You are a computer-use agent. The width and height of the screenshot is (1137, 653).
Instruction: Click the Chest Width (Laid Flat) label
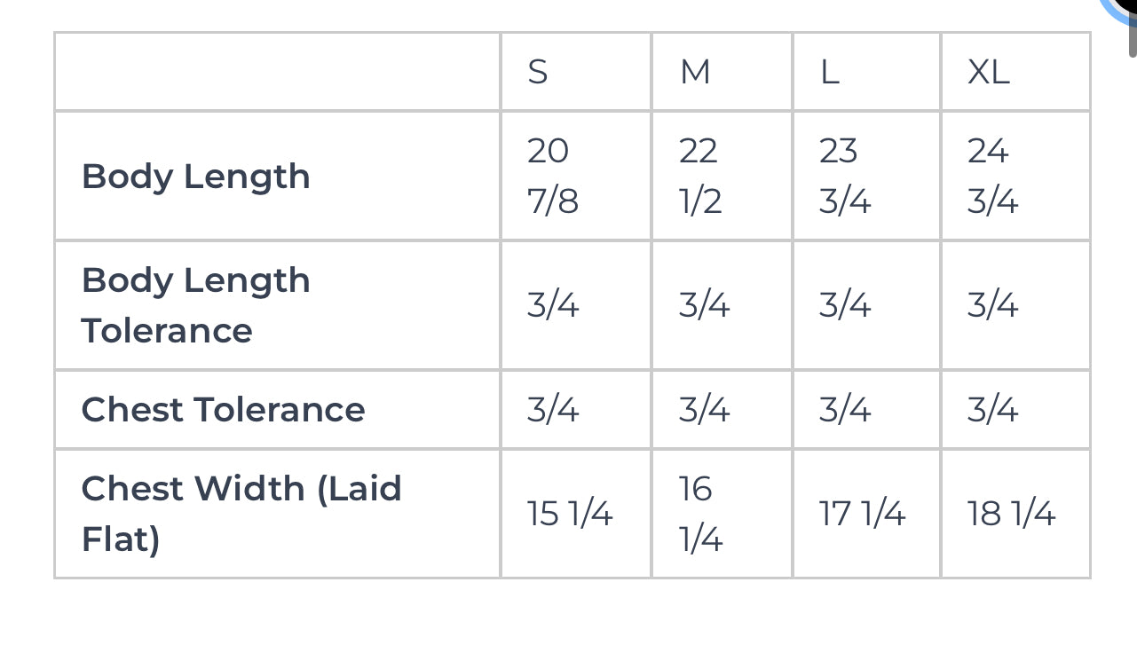[x=241, y=513]
